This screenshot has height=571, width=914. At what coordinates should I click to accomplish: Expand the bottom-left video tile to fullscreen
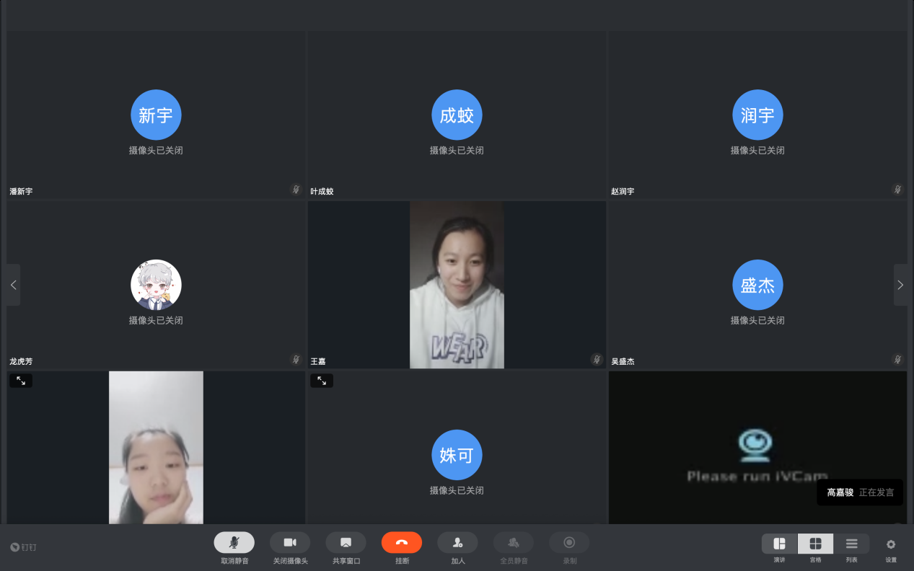[21, 380]
